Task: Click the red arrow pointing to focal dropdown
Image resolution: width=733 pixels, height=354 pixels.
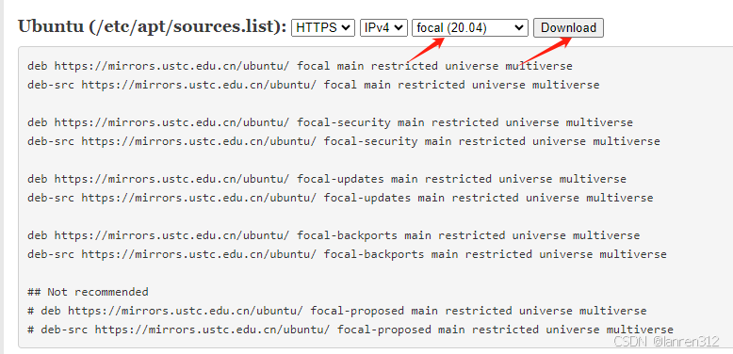Action: [x=425, y=50]
